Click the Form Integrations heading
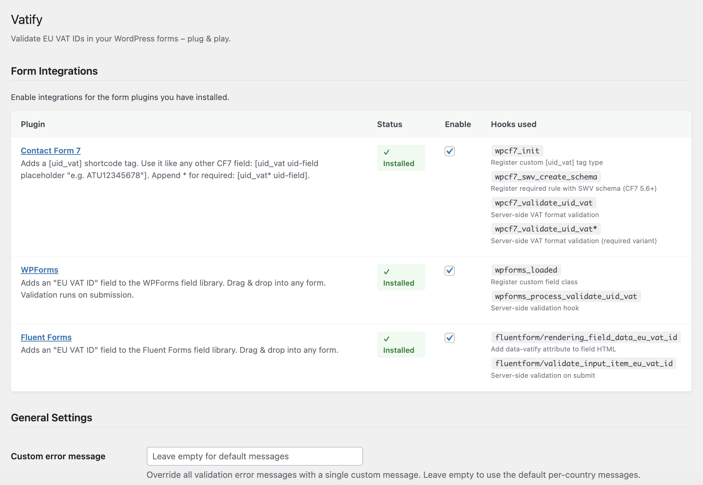 (54, 71)
